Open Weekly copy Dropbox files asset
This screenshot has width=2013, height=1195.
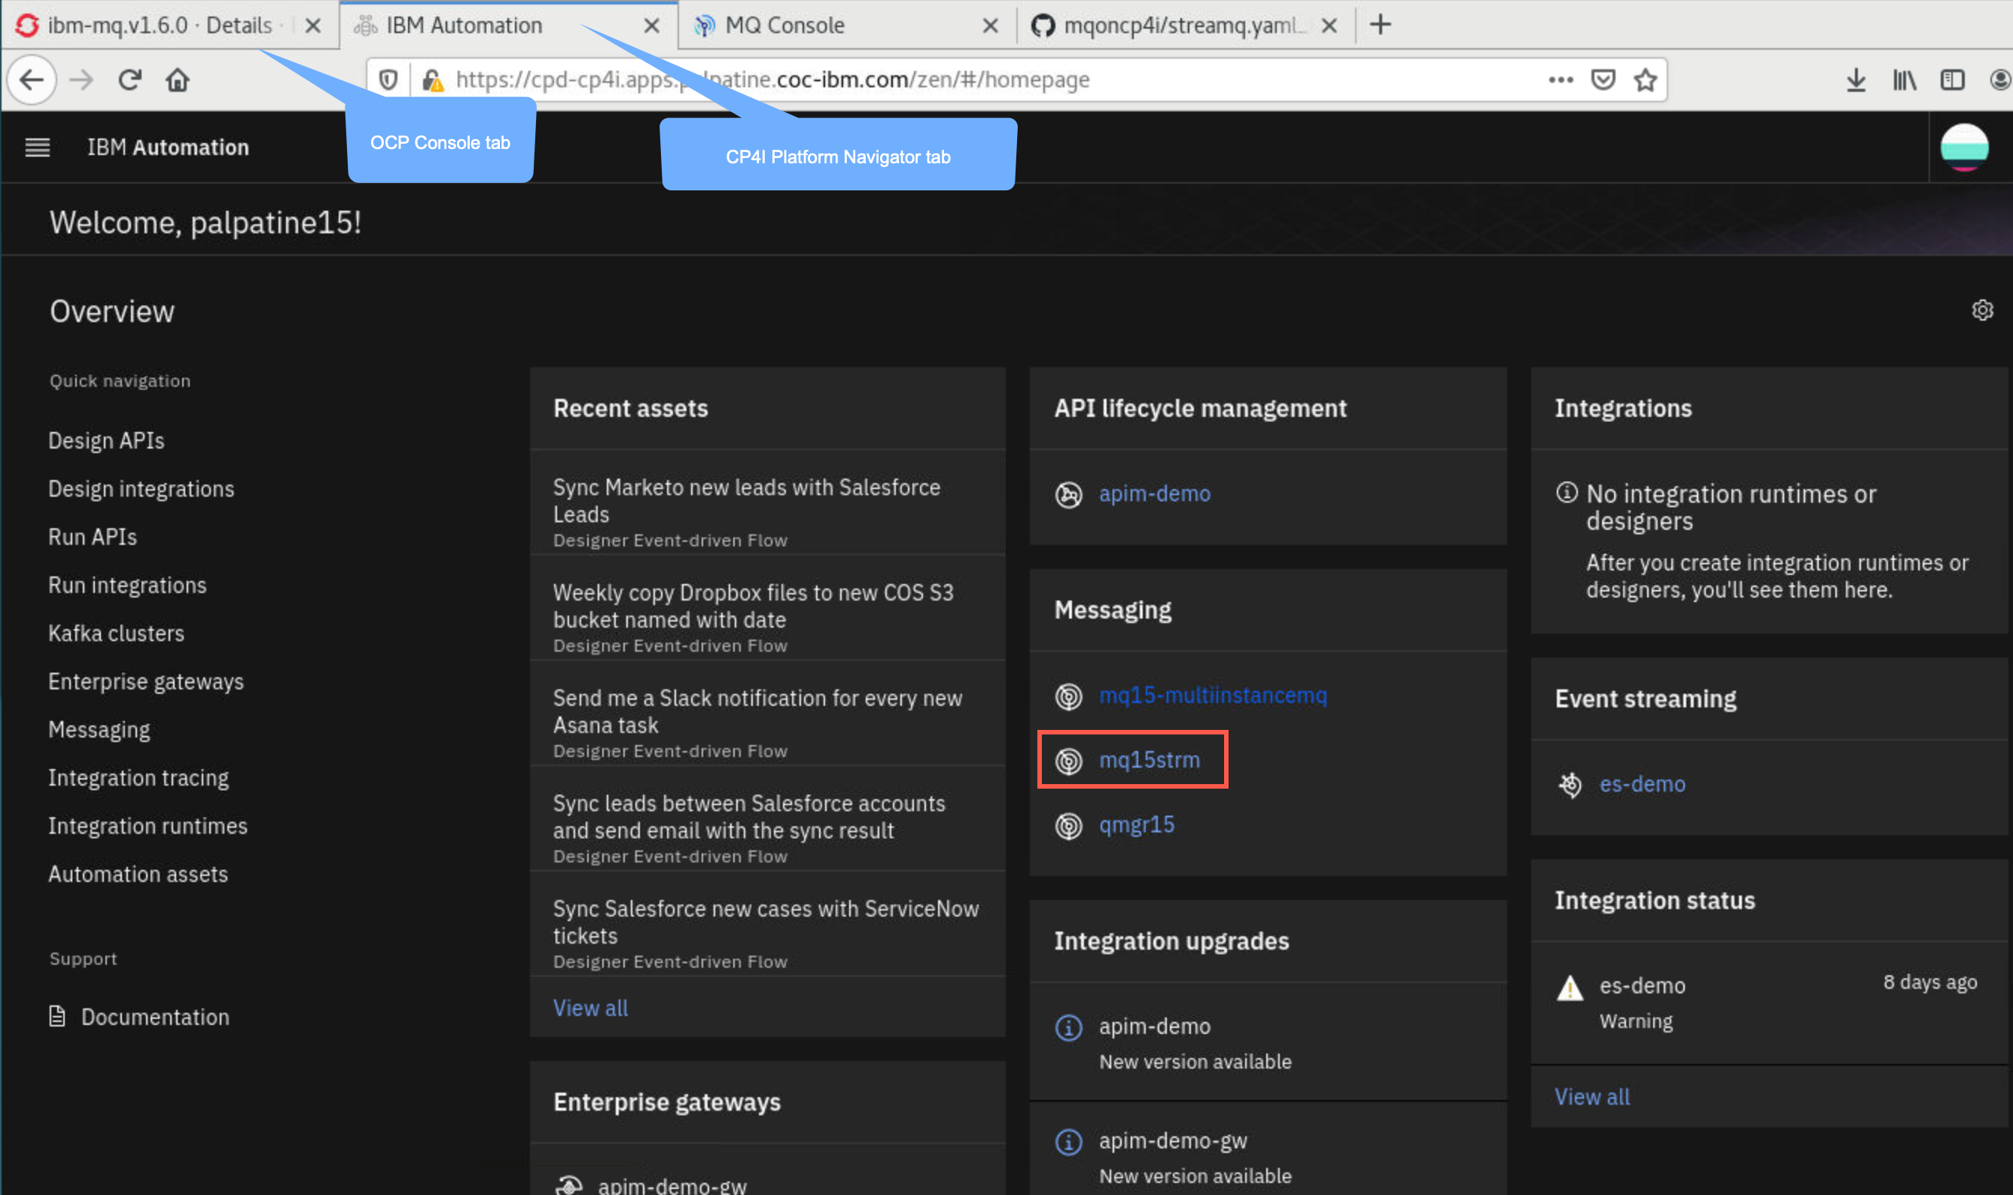(767, 607)
